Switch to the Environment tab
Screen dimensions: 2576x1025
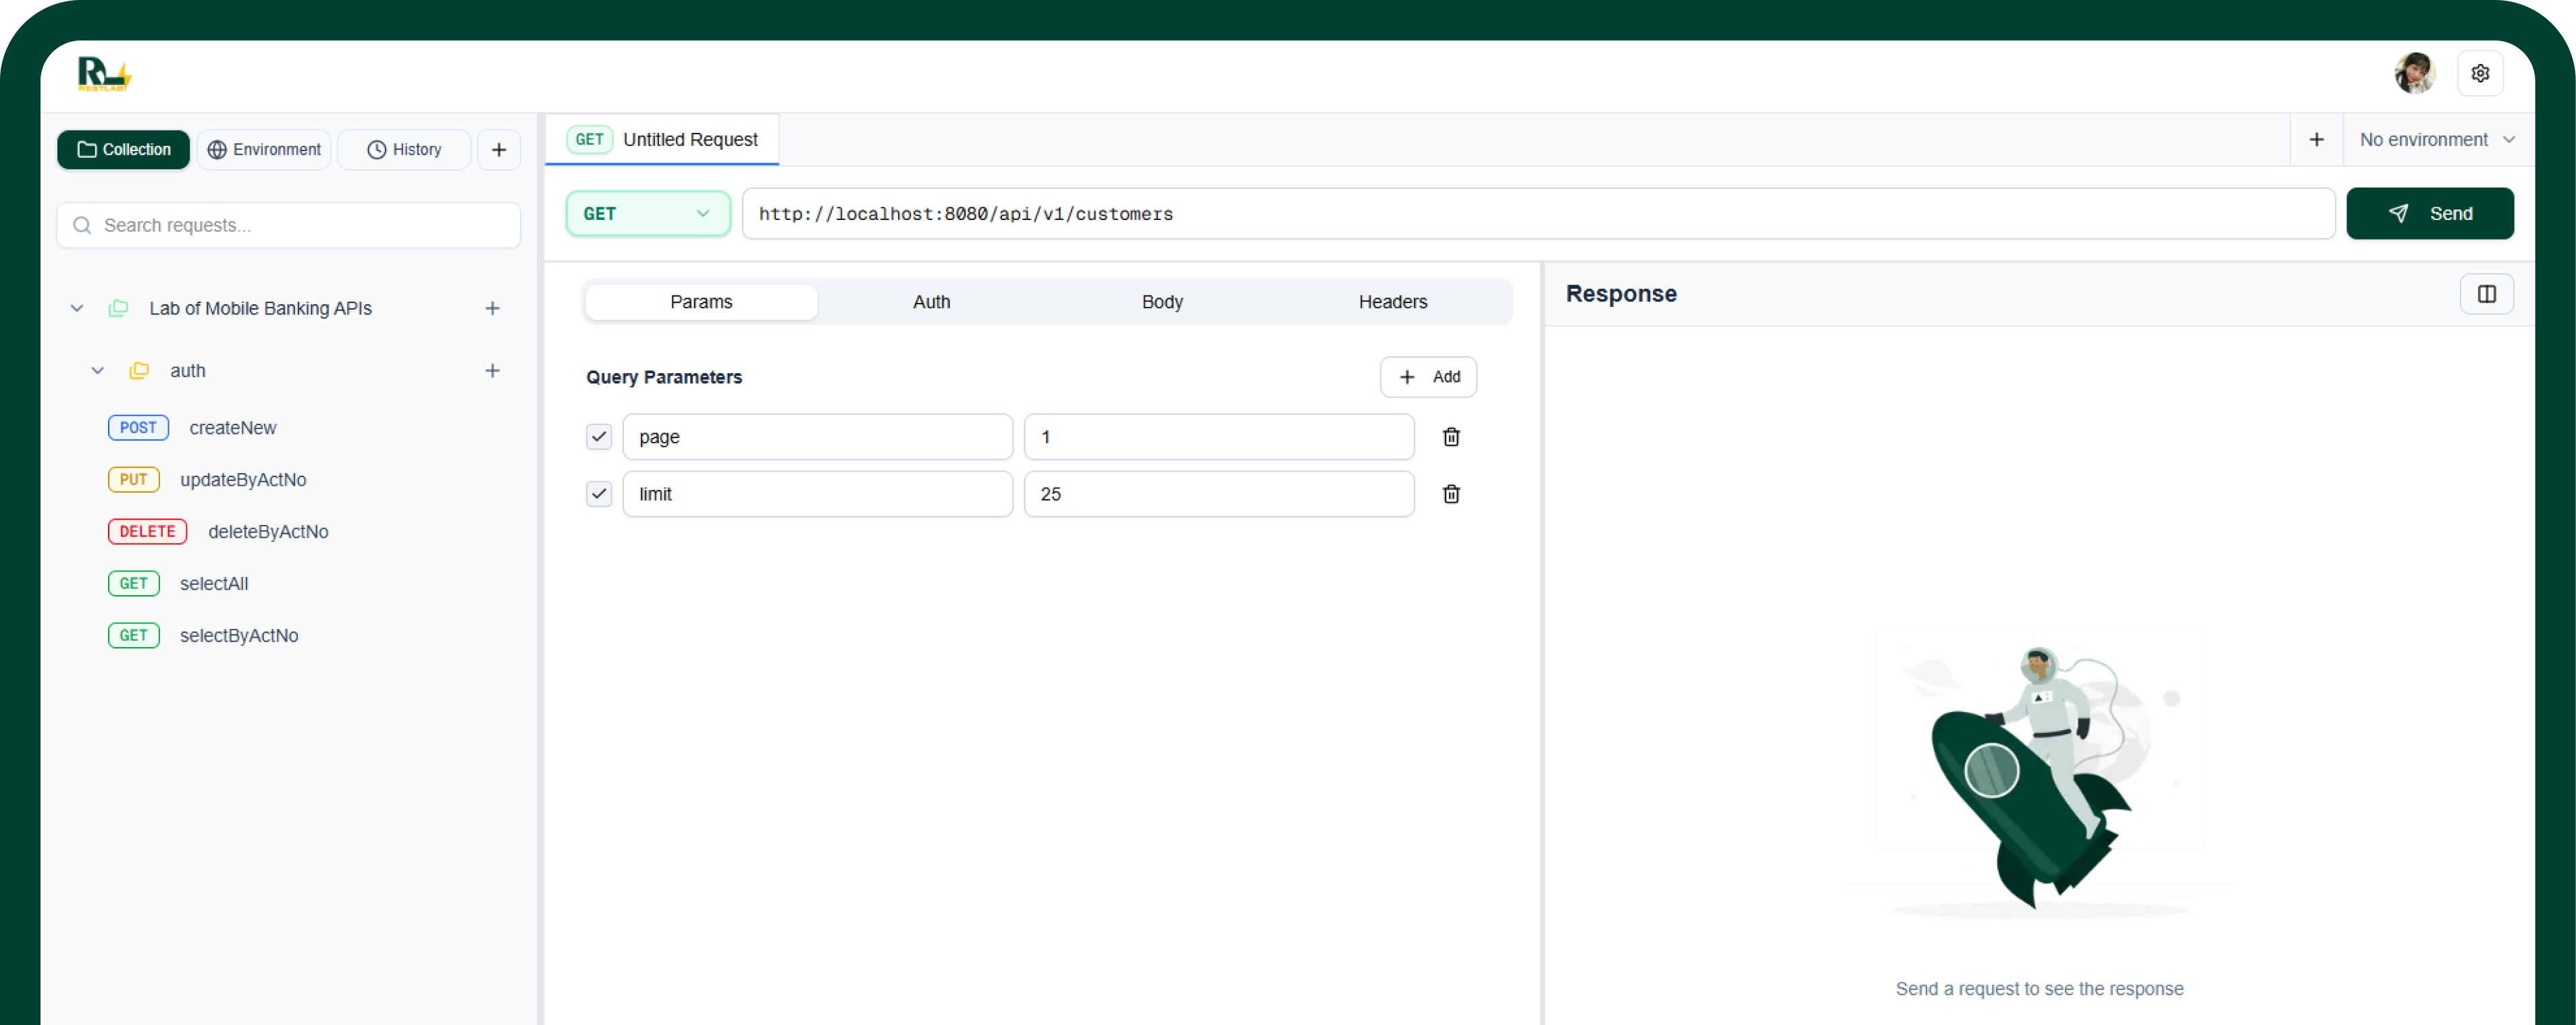[x=264, y=150]
